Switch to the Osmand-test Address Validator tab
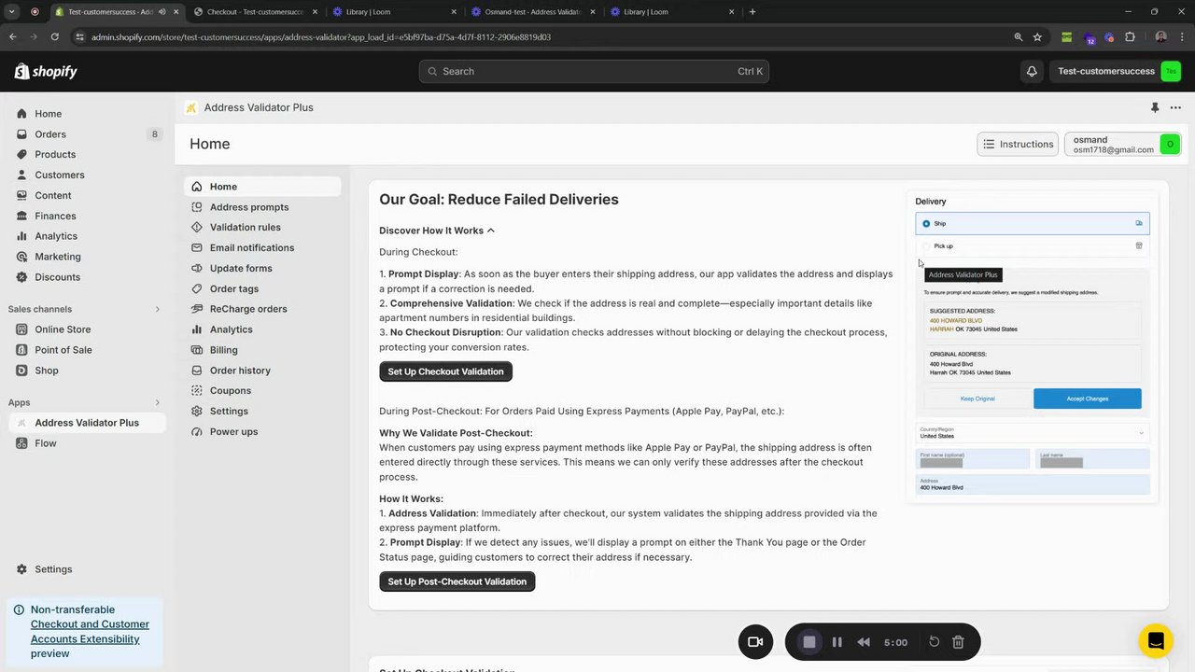 click(x=533, y=12)
